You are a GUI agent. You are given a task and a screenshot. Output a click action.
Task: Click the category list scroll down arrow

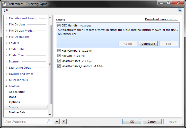50,115
